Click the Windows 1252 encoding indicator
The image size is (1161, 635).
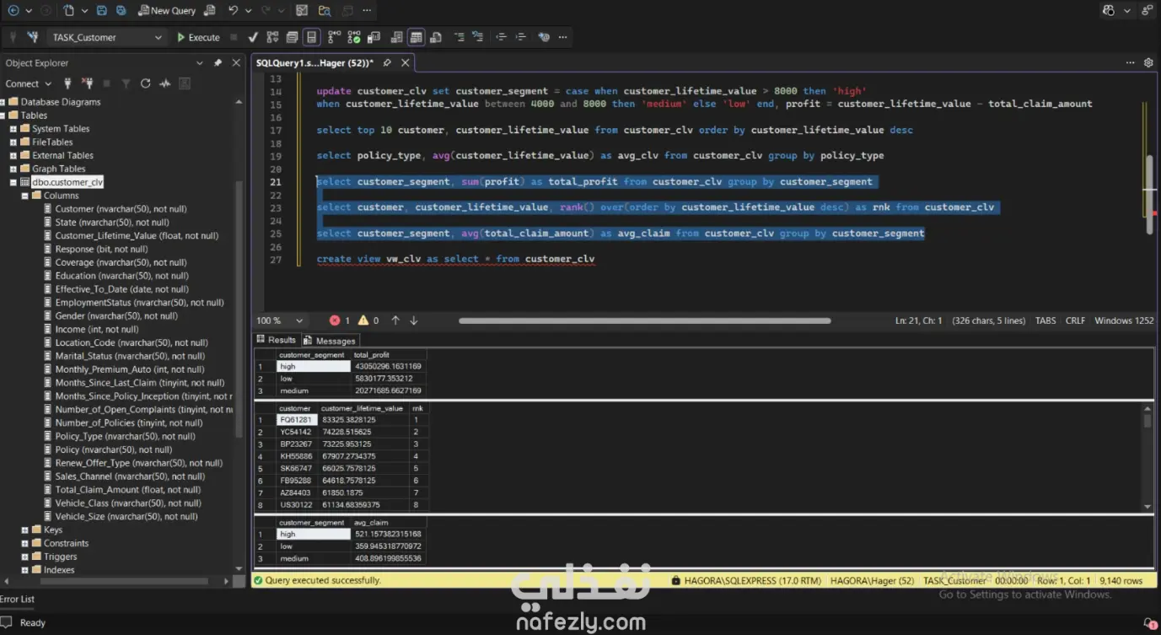coord(1124,320)
